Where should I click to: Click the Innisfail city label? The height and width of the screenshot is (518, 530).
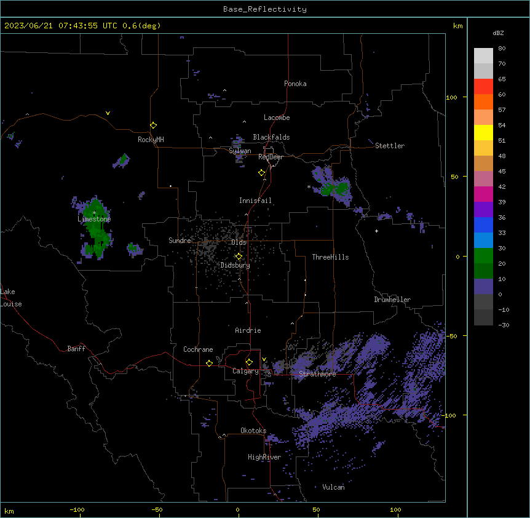(255, 201)
